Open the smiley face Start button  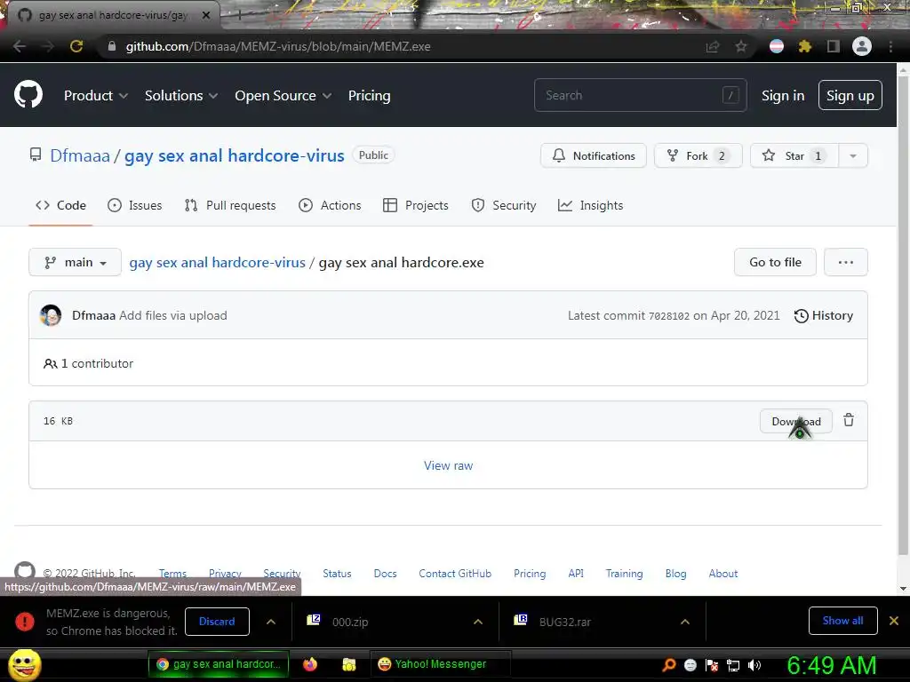24,664
